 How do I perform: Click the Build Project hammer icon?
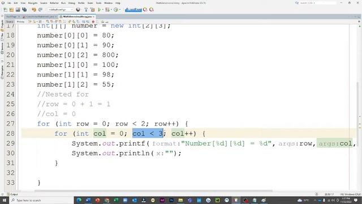point(86,10)
